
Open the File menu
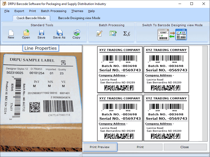(x=7, y=11)
